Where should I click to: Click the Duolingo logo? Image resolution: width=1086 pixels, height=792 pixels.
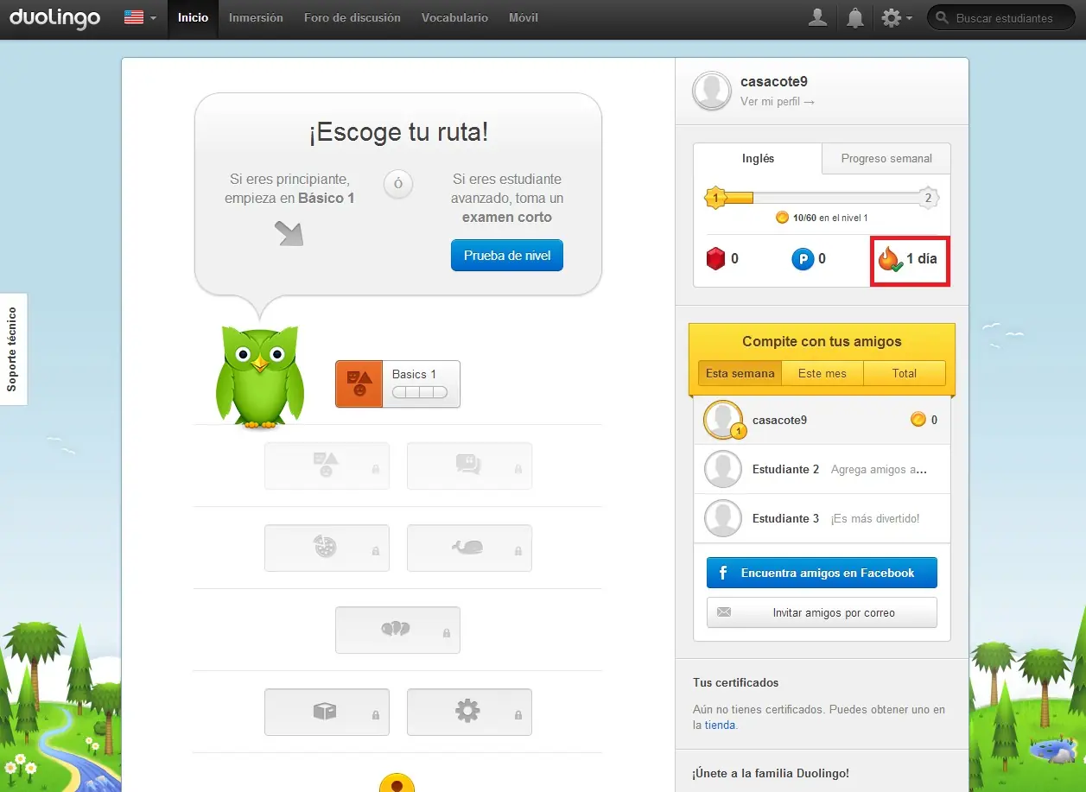(55, 18)
